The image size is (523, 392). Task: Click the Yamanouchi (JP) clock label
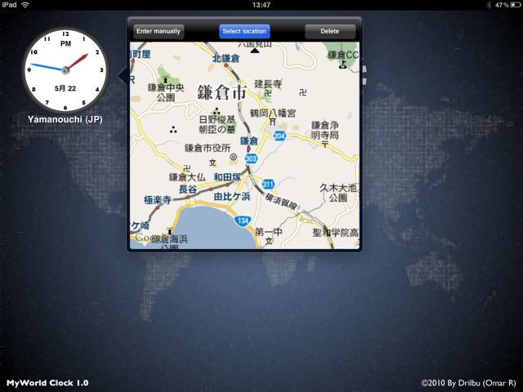point(65,119)
